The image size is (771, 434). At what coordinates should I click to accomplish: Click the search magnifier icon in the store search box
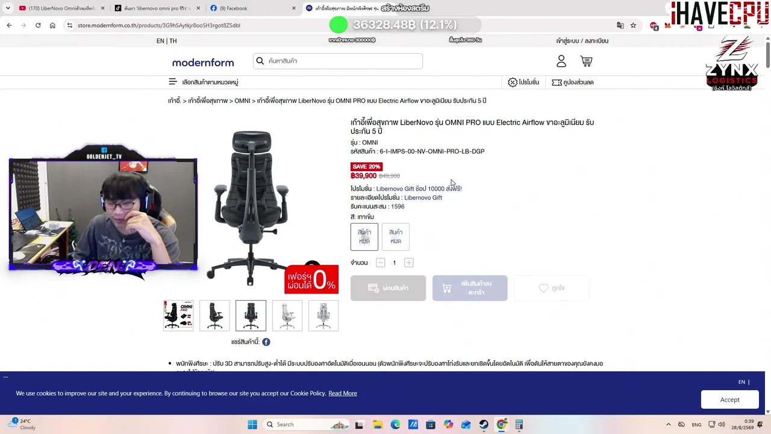[x=260, y=61]
